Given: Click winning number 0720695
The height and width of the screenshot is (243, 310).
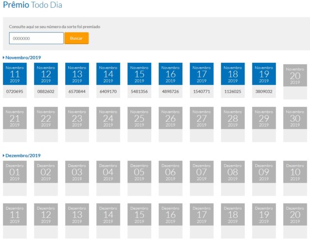Looking at the screenshot, I should tap(15, 91).
